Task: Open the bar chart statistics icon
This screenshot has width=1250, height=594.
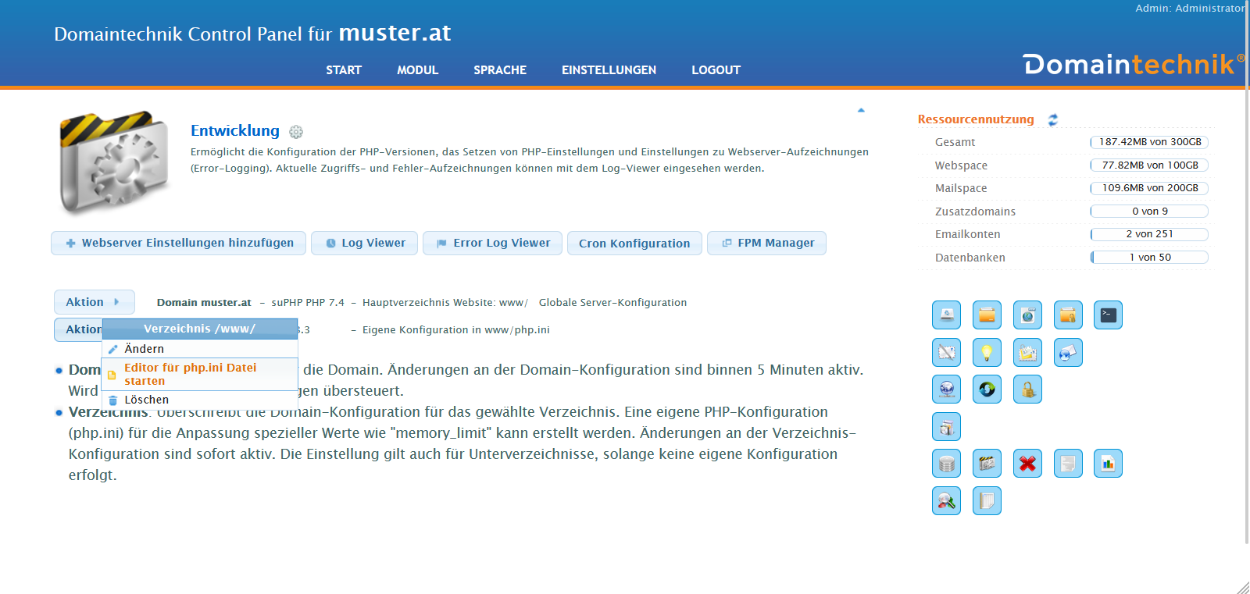Action: tap(1108, 464)
